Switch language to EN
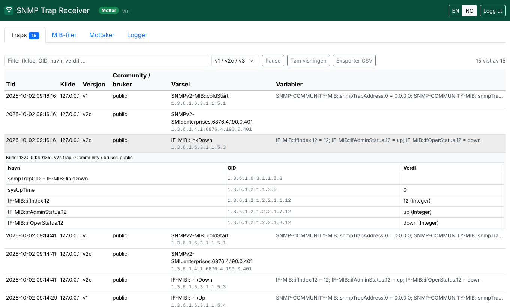510x307 pixels. [x=455, y=11]
